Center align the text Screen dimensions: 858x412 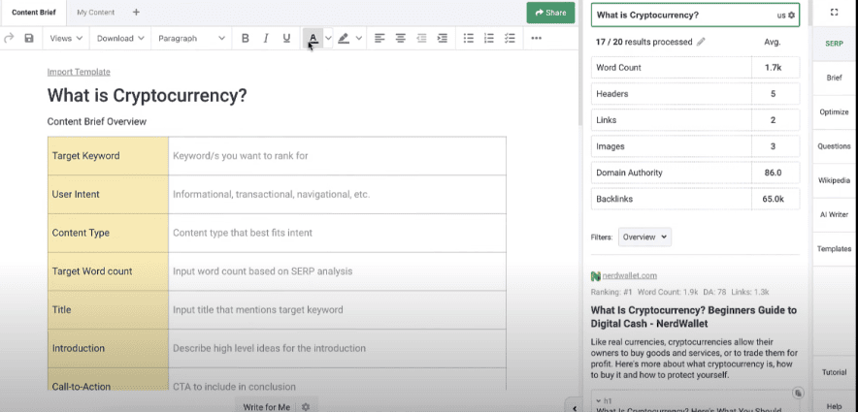point(400,39)
